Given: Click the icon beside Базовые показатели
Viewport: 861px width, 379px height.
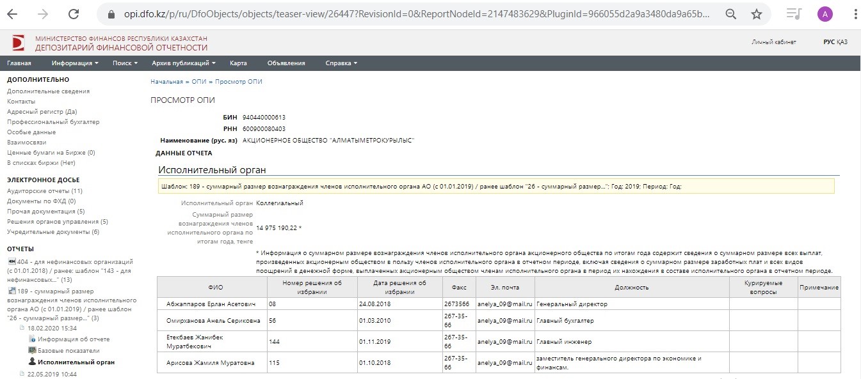Looking at the screenshot, I should [32, 351].
